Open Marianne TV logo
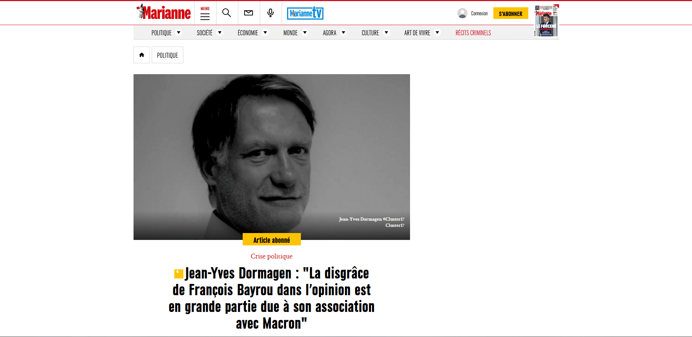Screen dimensions: 692x337 click(x=305, y=13)
